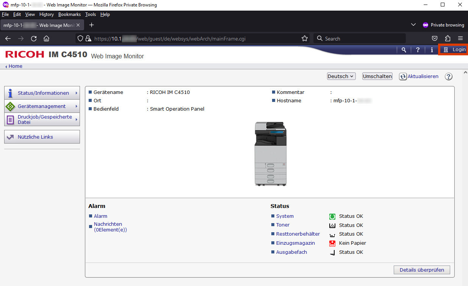Open the Einzugsmagazin status link
468x286 pixels.
(x=296, y=243)
